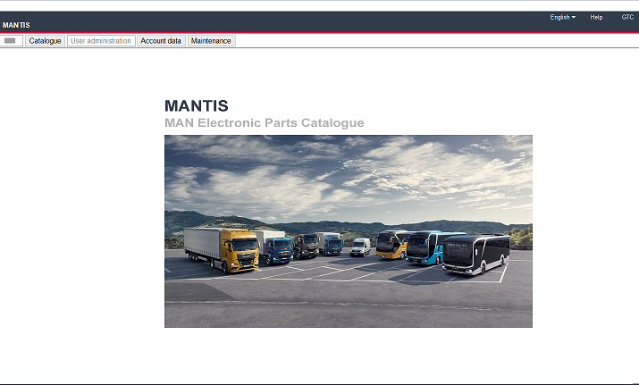Open the Account data section
Image resolution: width=639 pixels, height=385 pixels.
coord(161,41)
